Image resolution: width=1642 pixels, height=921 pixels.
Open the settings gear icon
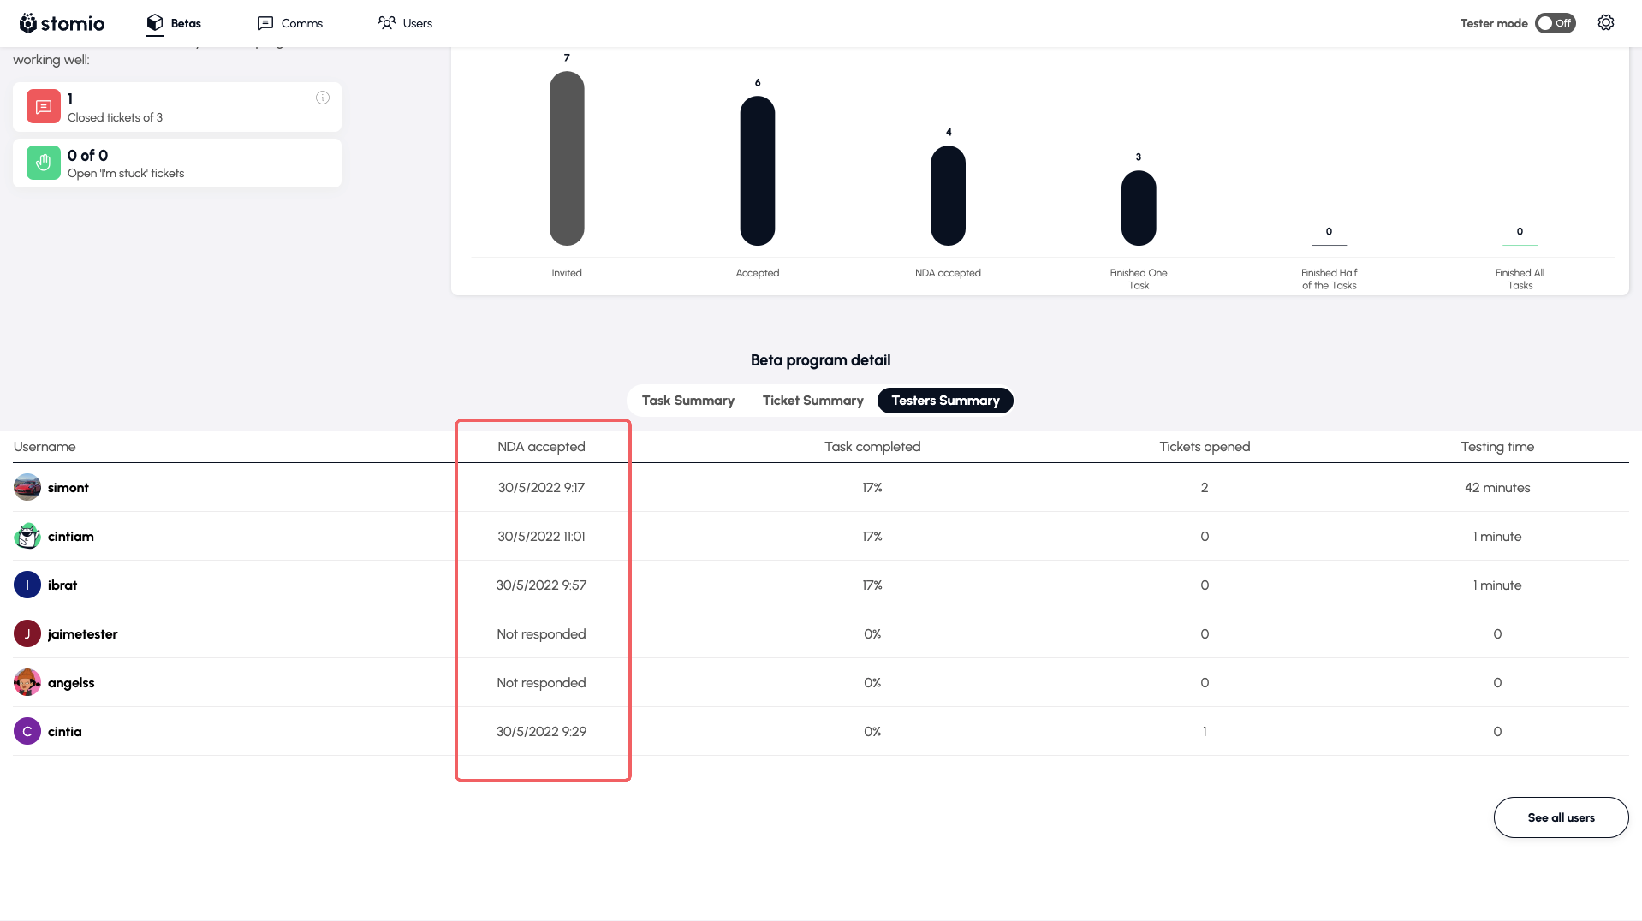1605,23
